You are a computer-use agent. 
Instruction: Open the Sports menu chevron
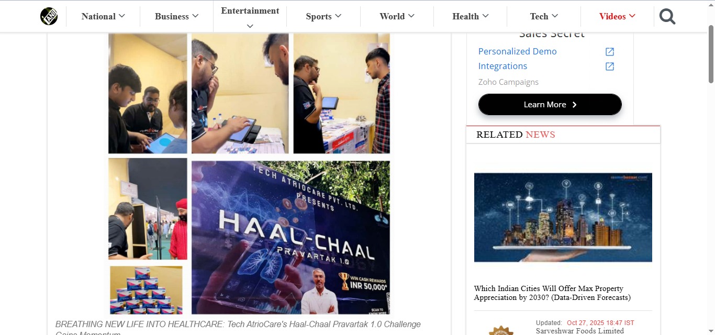pyautogui.click(x=338, y=16)
